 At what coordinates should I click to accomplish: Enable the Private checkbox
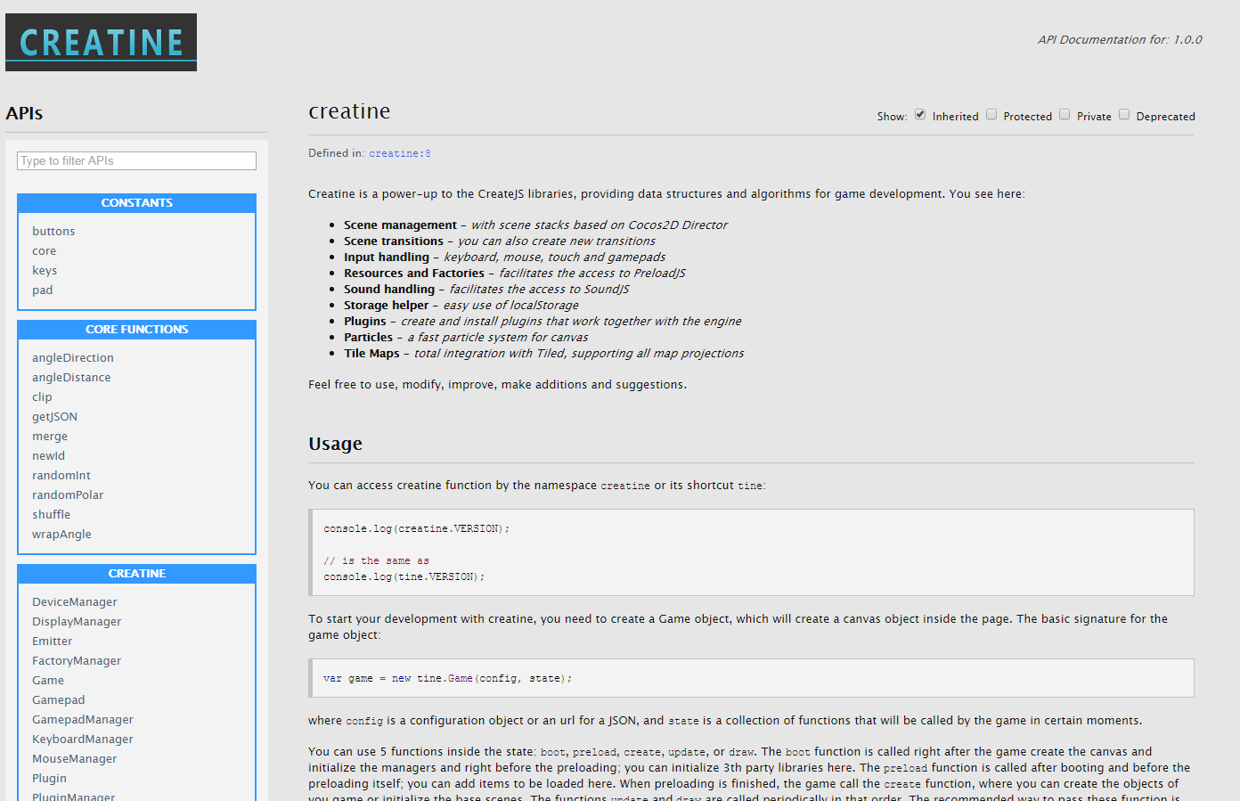1065,115
